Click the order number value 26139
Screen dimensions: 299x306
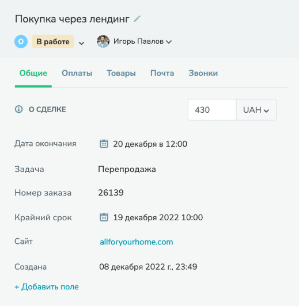coord(111,193)
